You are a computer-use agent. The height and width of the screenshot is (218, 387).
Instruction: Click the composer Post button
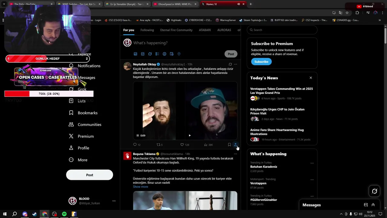[x=231, y=54]
